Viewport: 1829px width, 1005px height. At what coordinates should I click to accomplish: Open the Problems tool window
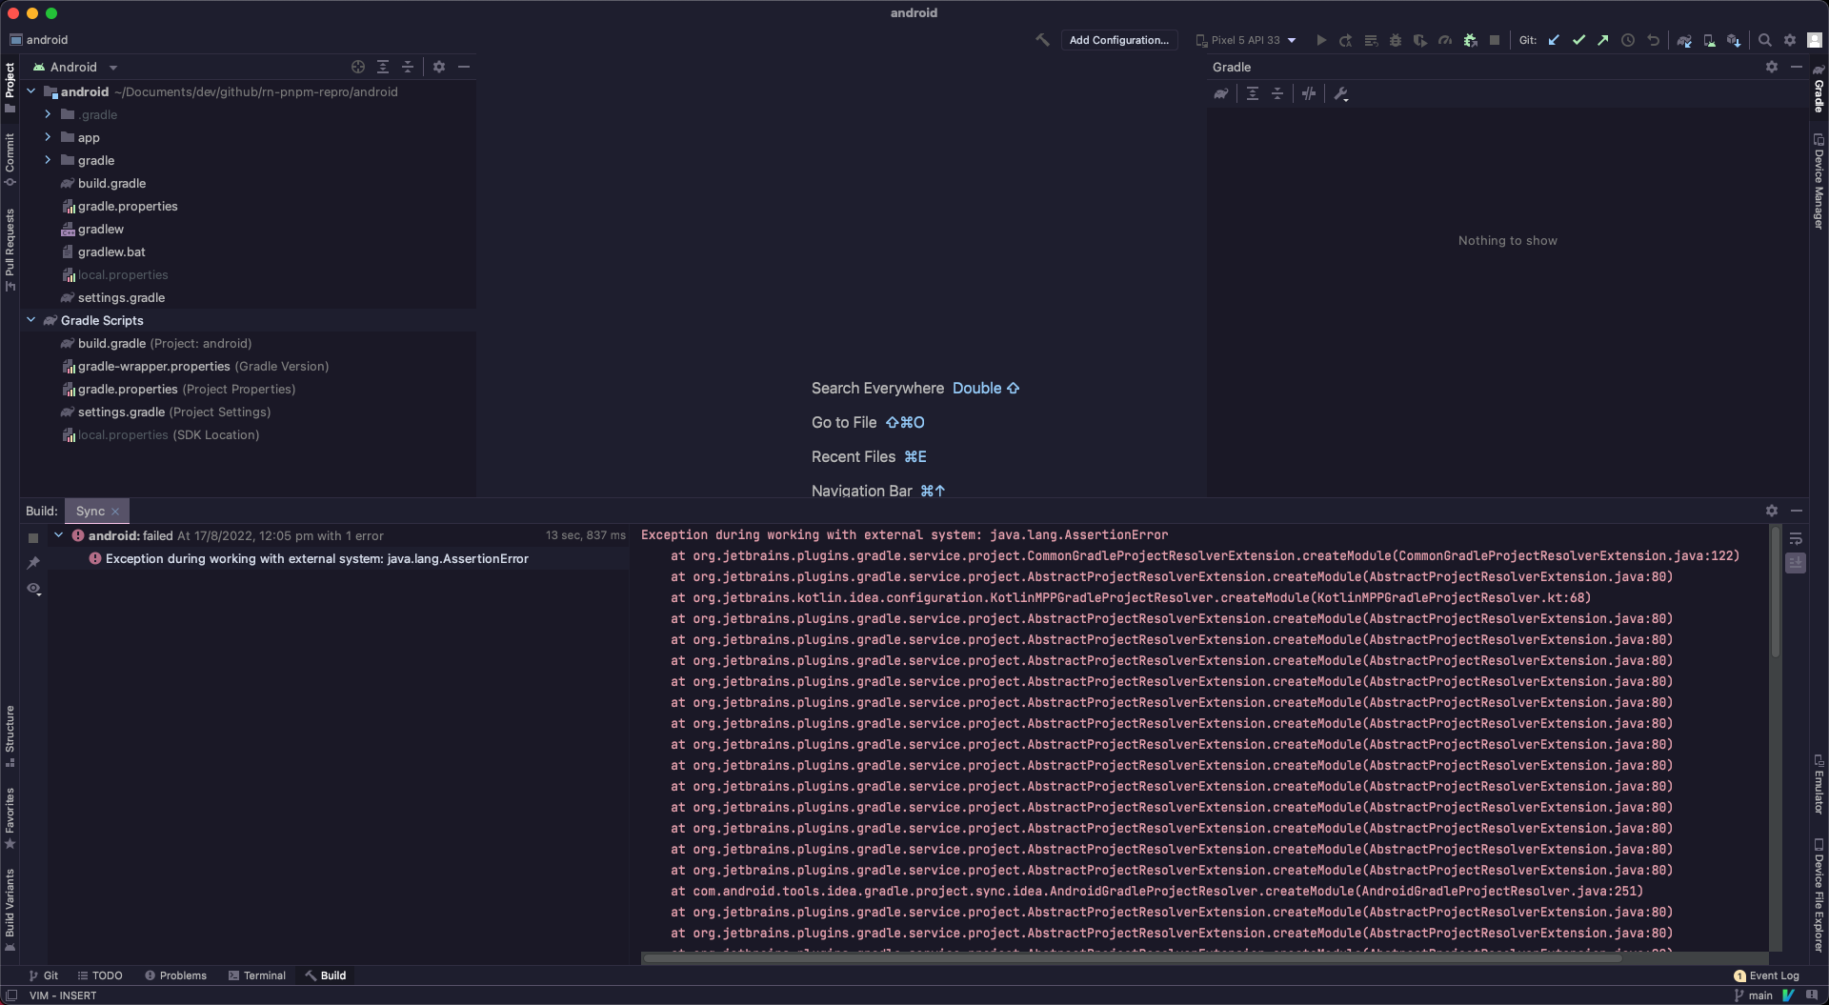coord(176,975)
